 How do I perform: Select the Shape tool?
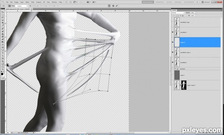(3, 59)
